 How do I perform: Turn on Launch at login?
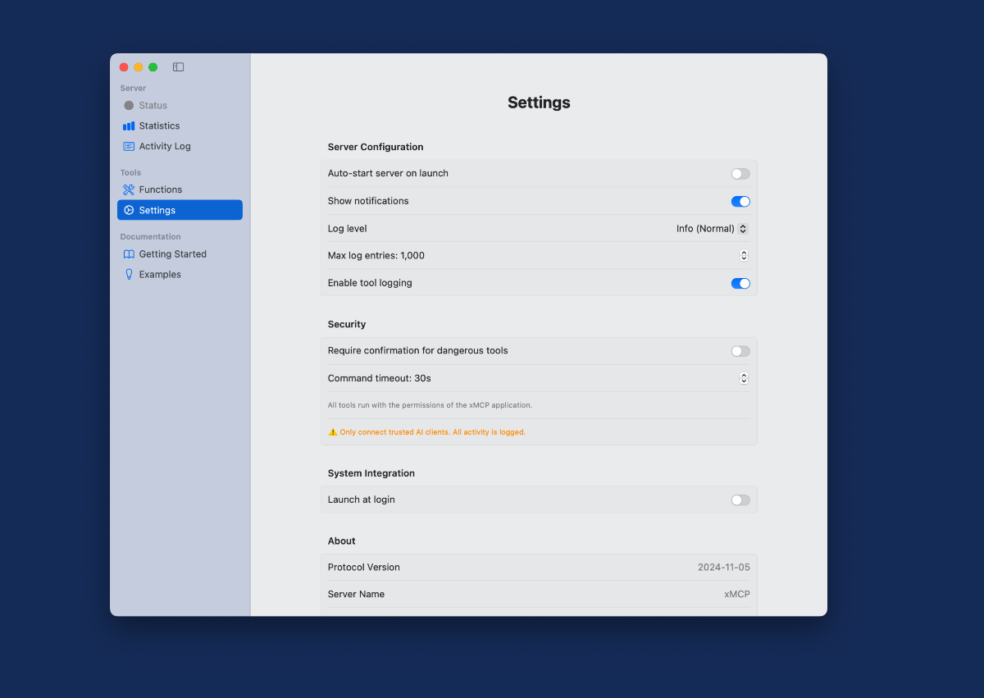coord(740,500)
